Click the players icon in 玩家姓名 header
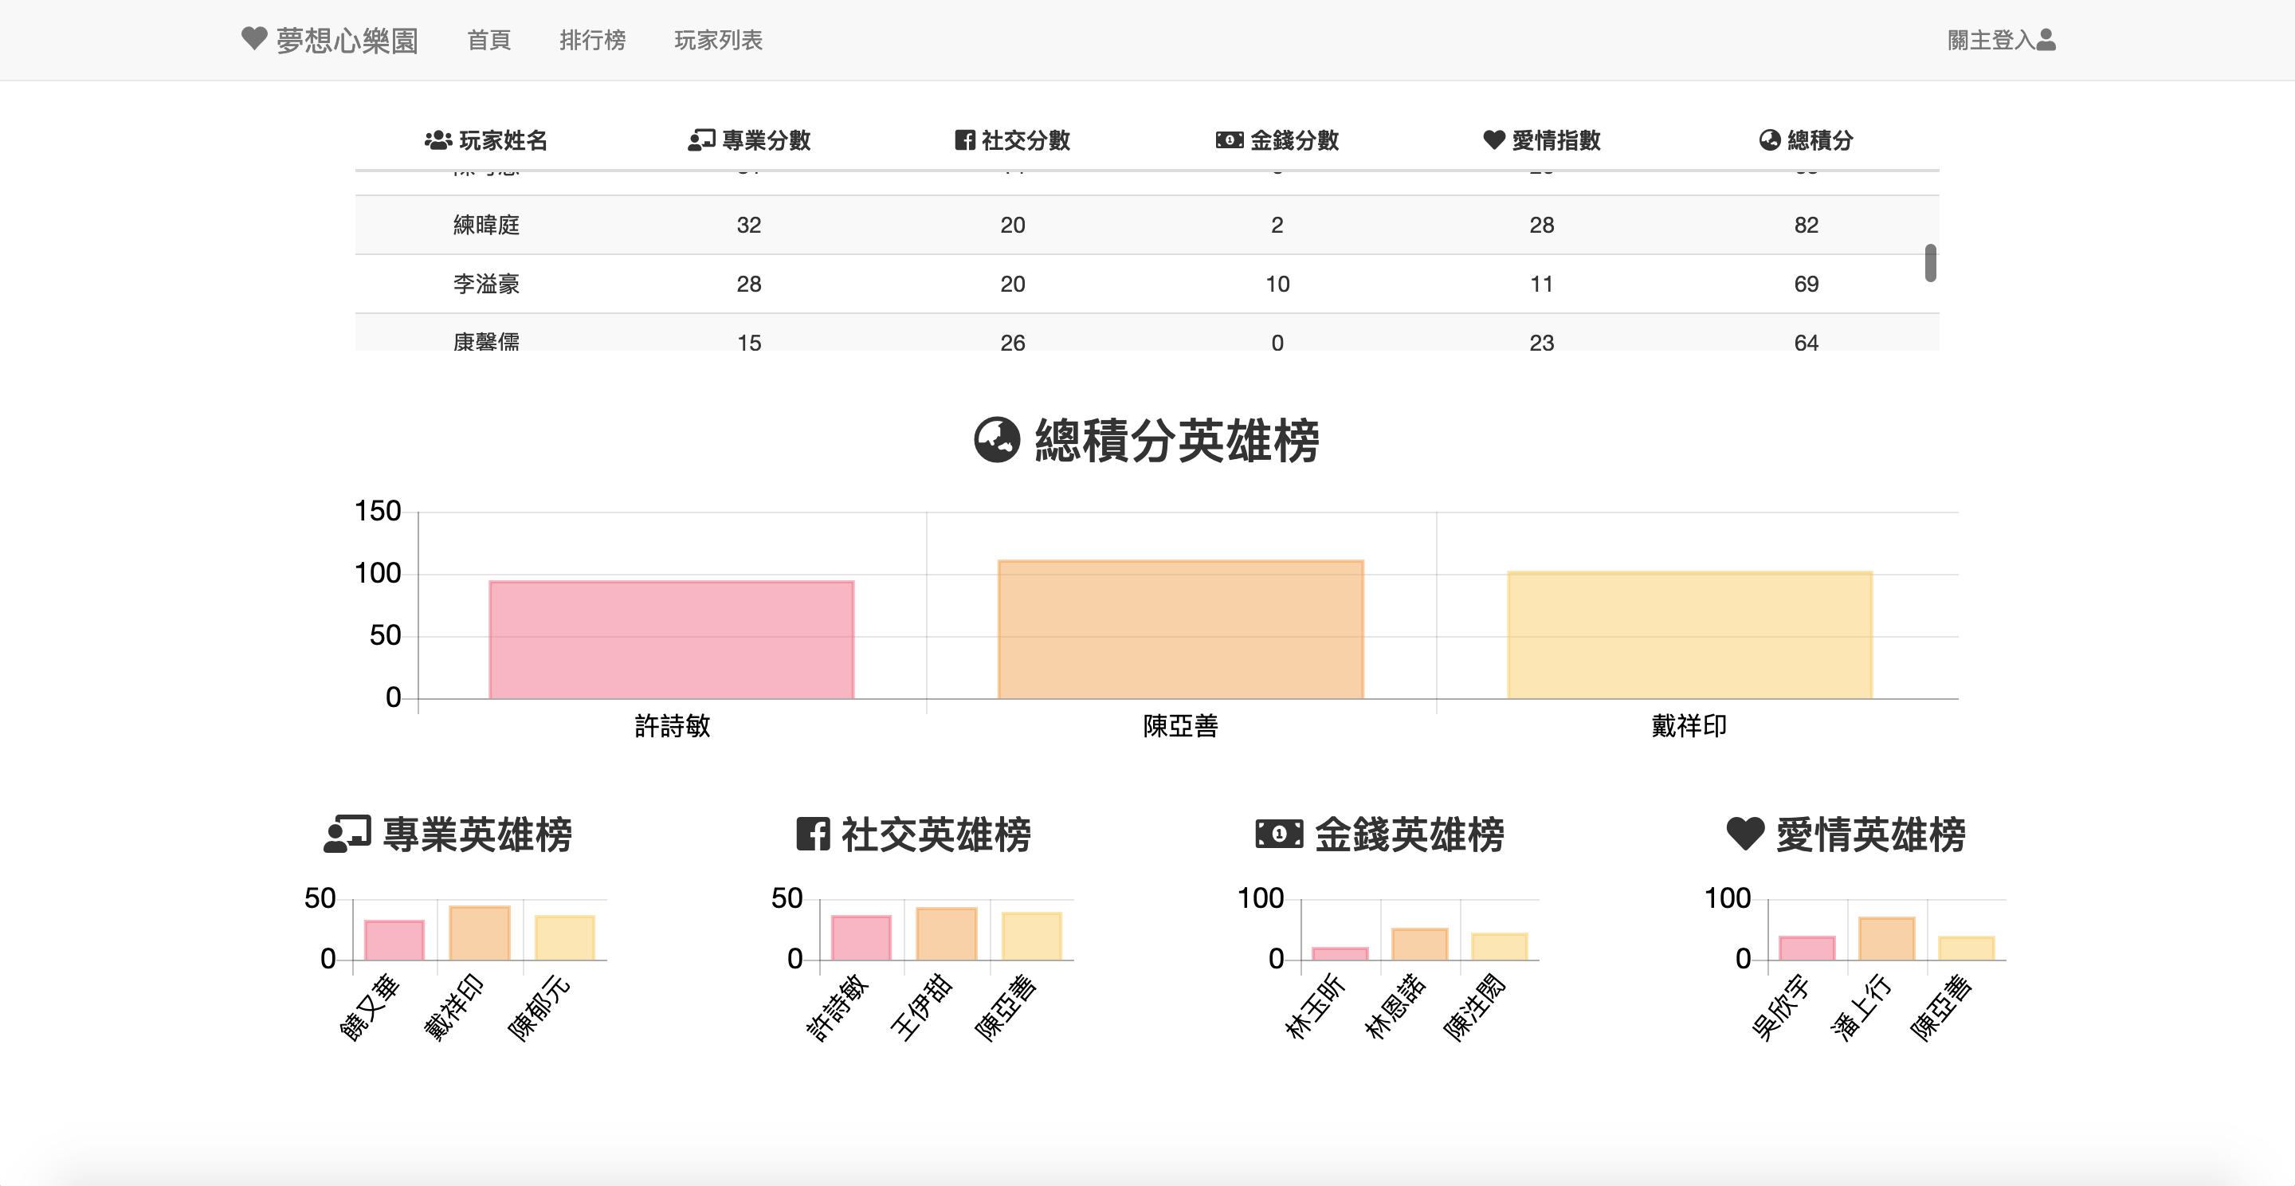 (437, 140)
